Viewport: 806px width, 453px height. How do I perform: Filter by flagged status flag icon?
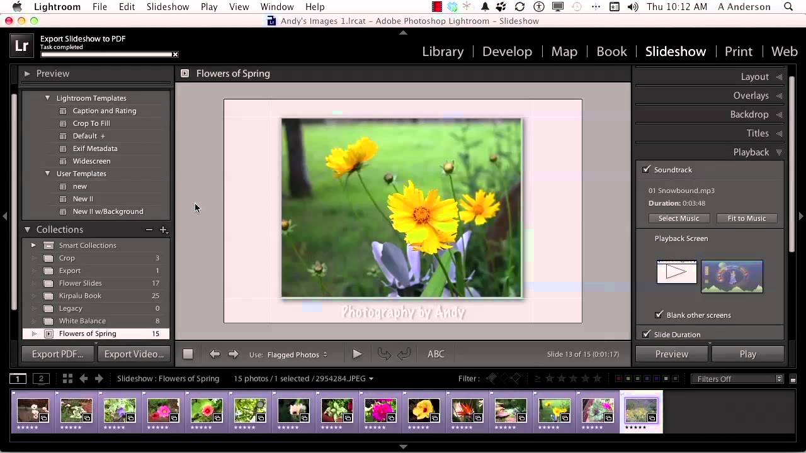(x=492, y=379)
